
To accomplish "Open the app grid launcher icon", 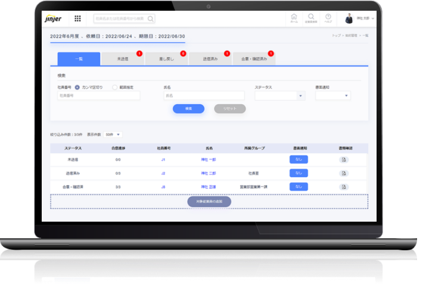I will point(77,18).
